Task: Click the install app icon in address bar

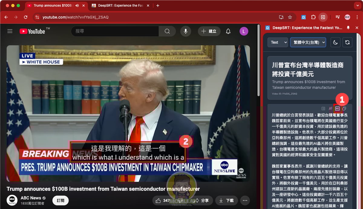Action: click(281, 17)
